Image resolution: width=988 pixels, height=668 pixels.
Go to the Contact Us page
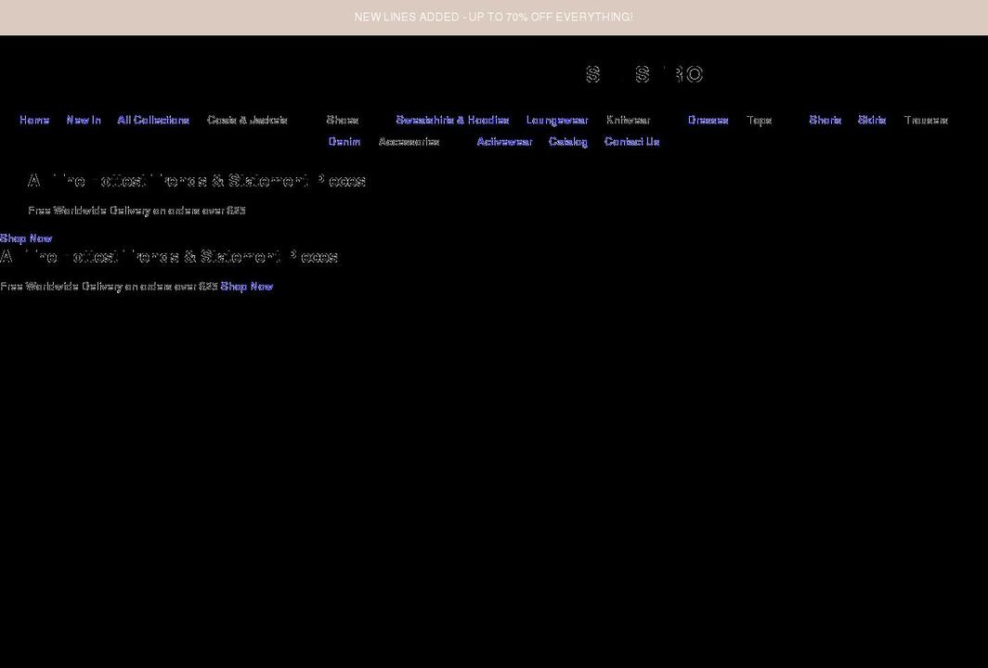click(631, 141)
